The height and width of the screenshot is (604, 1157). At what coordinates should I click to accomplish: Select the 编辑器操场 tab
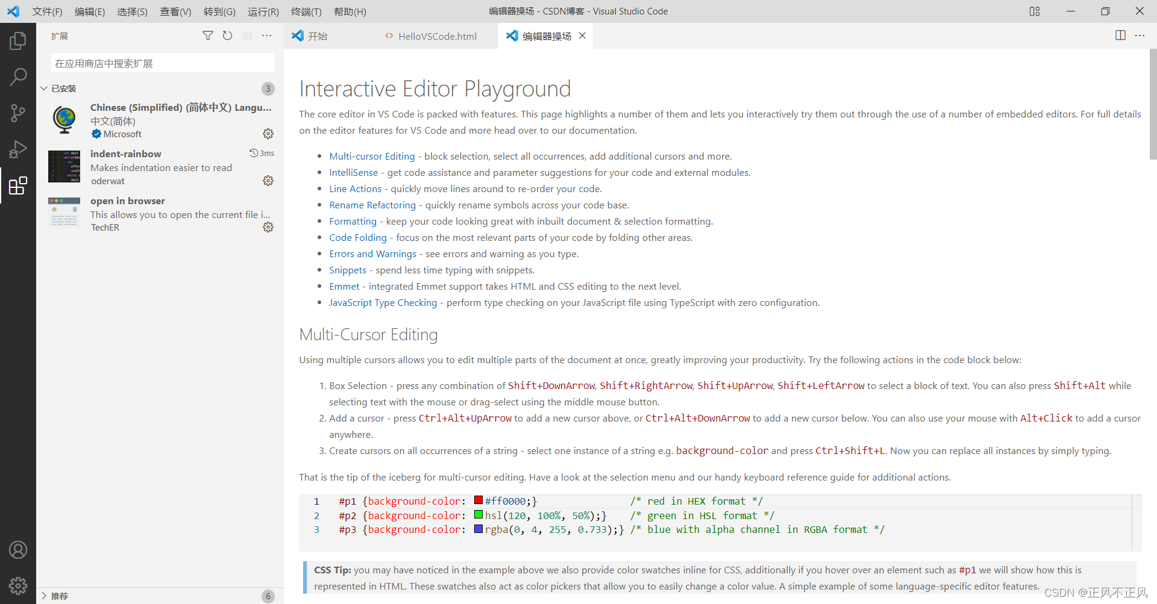[x=547, y=36]
